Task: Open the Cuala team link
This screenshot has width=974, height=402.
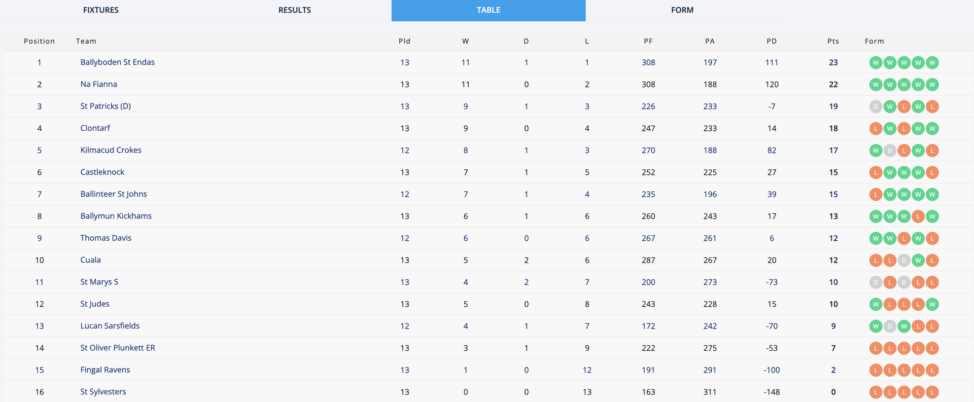Action: (90, 260)
